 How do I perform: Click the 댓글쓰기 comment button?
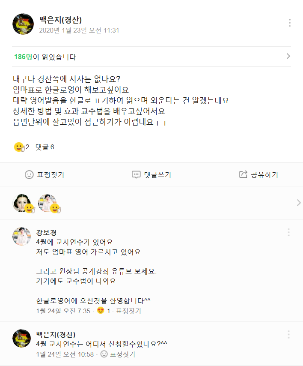(x=151, y=174)
